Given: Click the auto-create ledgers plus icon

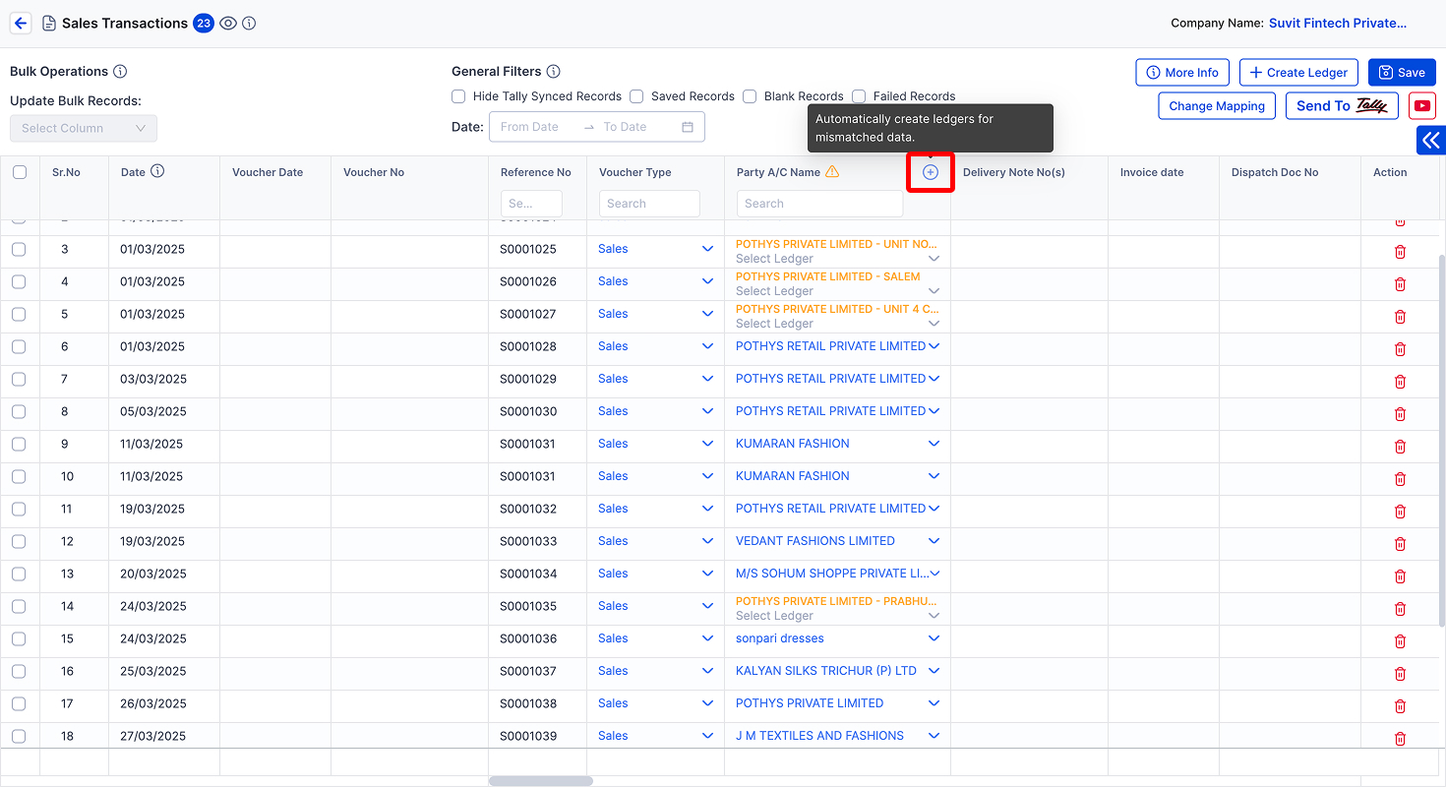Looking at the screenshot, I should click(931, 172).
